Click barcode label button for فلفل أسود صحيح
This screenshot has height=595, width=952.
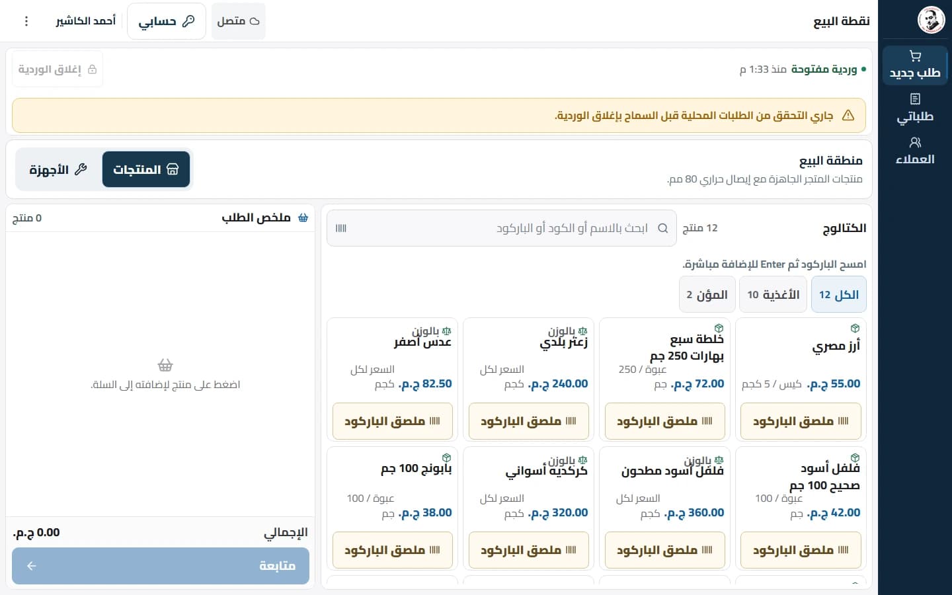click(x=801, y=550)
